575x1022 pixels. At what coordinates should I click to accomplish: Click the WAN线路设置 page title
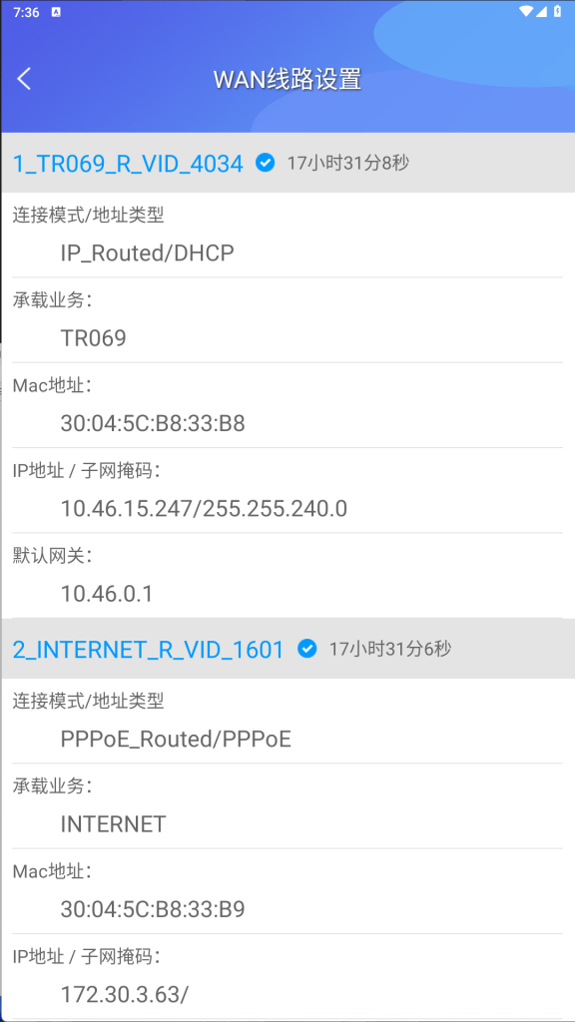pos(287,80)
